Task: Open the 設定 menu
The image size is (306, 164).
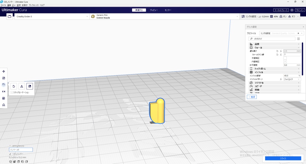Action: 19,5
